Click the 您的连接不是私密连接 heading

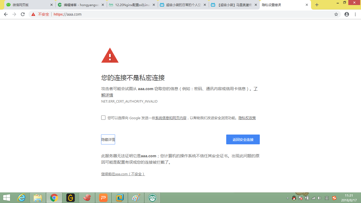pos(133,78)
